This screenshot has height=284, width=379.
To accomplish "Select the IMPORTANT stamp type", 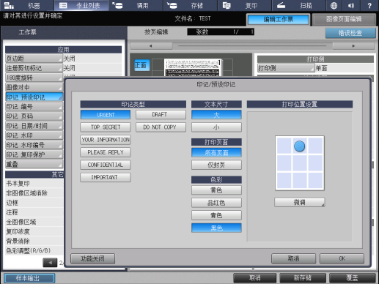I will (x=106, y=177).
